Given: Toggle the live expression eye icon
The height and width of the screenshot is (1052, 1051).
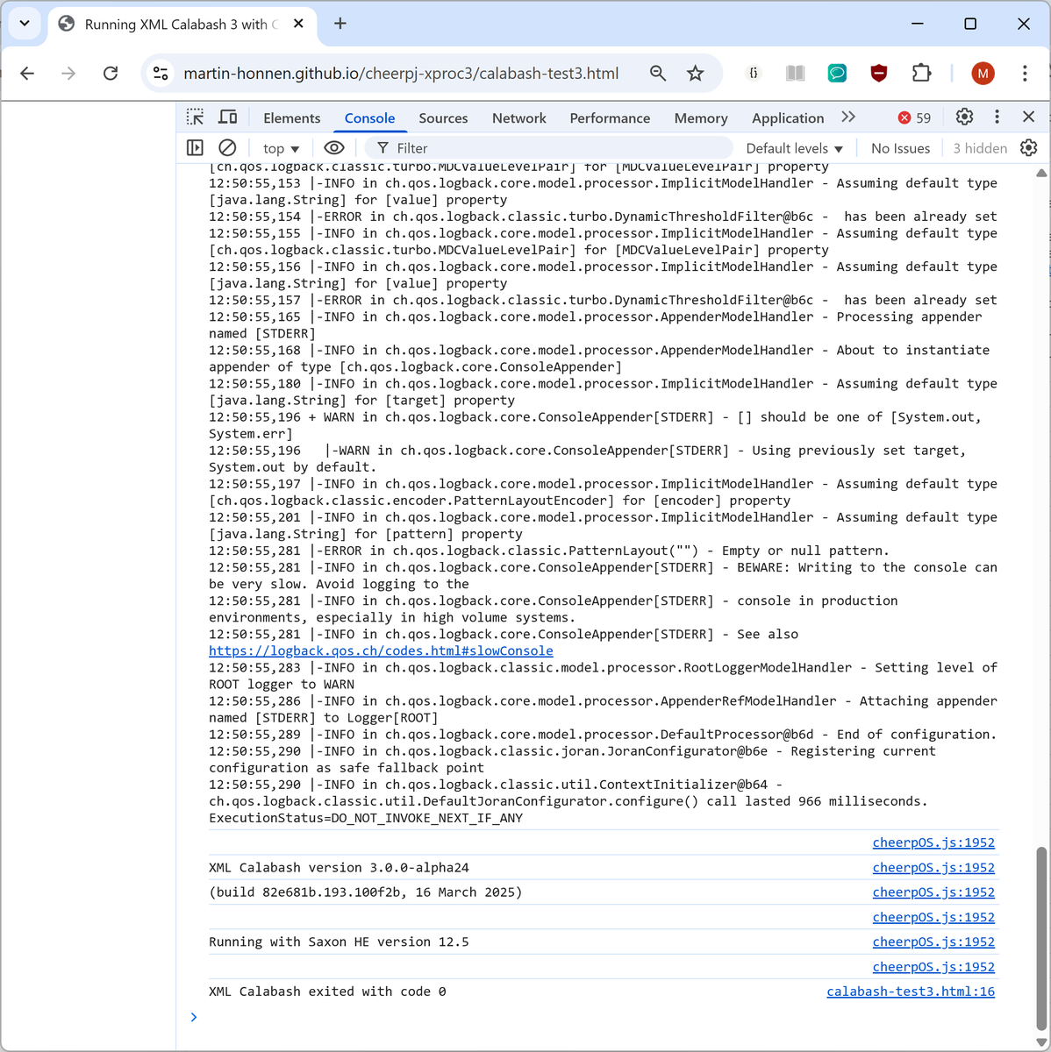Looking at the screenshot, I should point(334,148).
